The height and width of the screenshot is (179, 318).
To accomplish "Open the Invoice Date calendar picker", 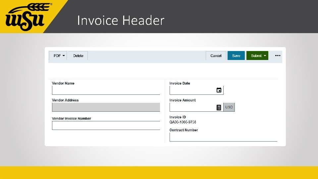I will pyautogui.click(x=219, y=90).
